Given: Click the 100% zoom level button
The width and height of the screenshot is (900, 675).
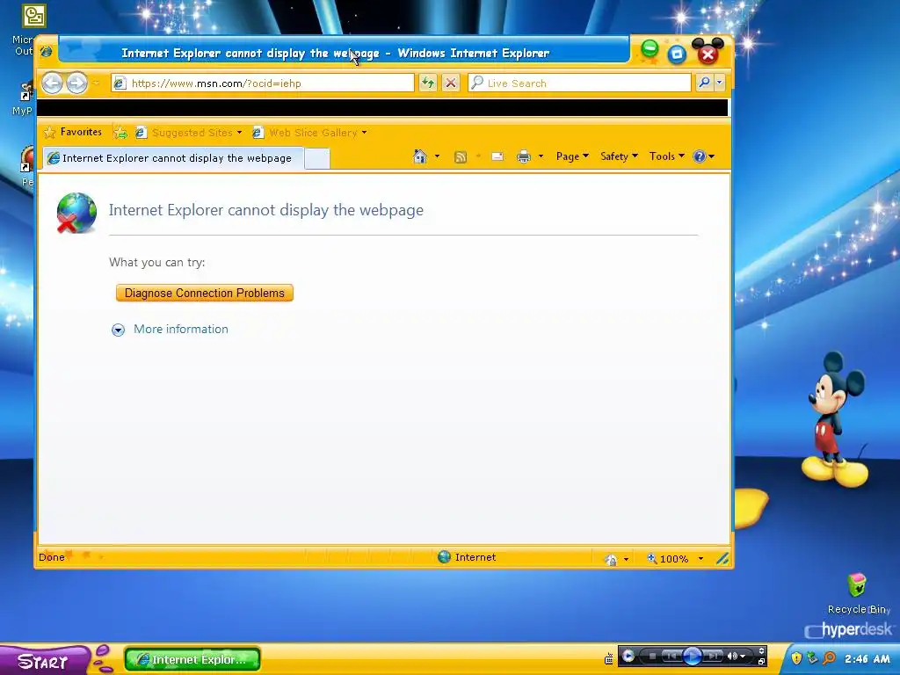Looking at the screenshot, I should pyautogui.click(x=668, y=558).
